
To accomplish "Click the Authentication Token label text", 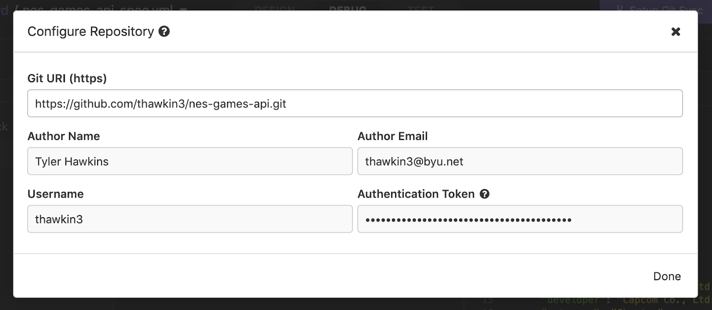I will [x=416, y=194].
